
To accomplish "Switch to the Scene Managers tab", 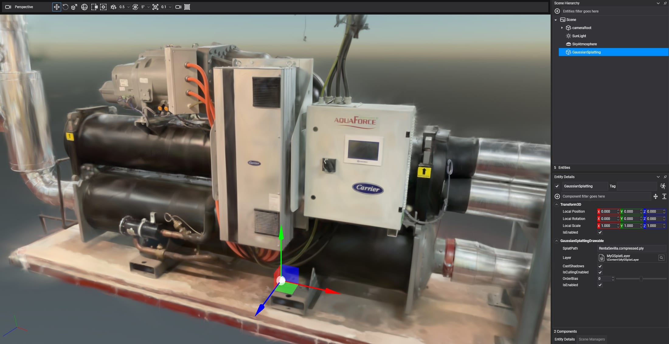I will pyautogui.click(x=591, y=339).
